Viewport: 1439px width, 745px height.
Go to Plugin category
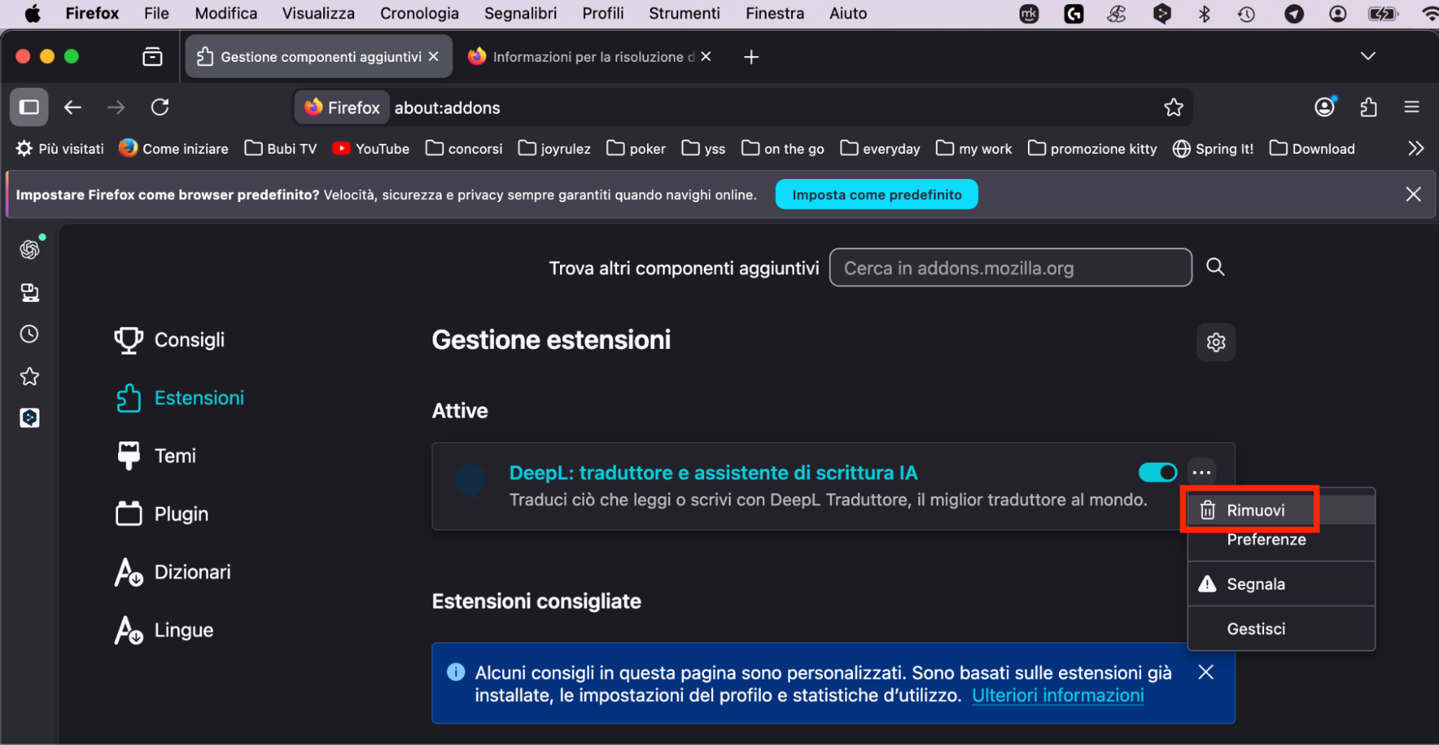coord(162,513)
